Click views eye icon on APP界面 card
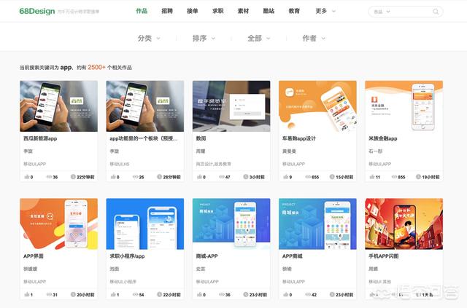The image size is (467, 308). coord(49,295)
